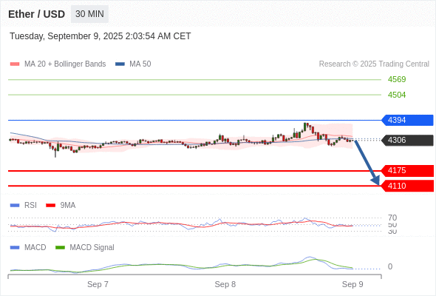Select the 9MA red legend marker
This screenshot has height=296, width=436.
point(50,206)
